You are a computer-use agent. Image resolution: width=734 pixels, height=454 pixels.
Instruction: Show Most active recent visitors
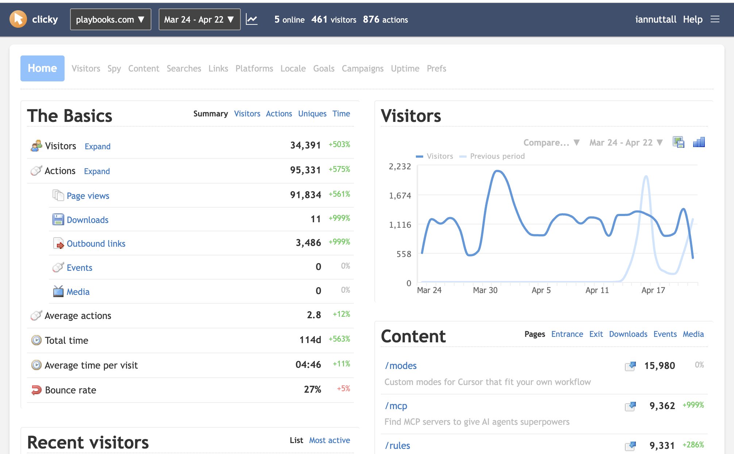pos(329,440)
